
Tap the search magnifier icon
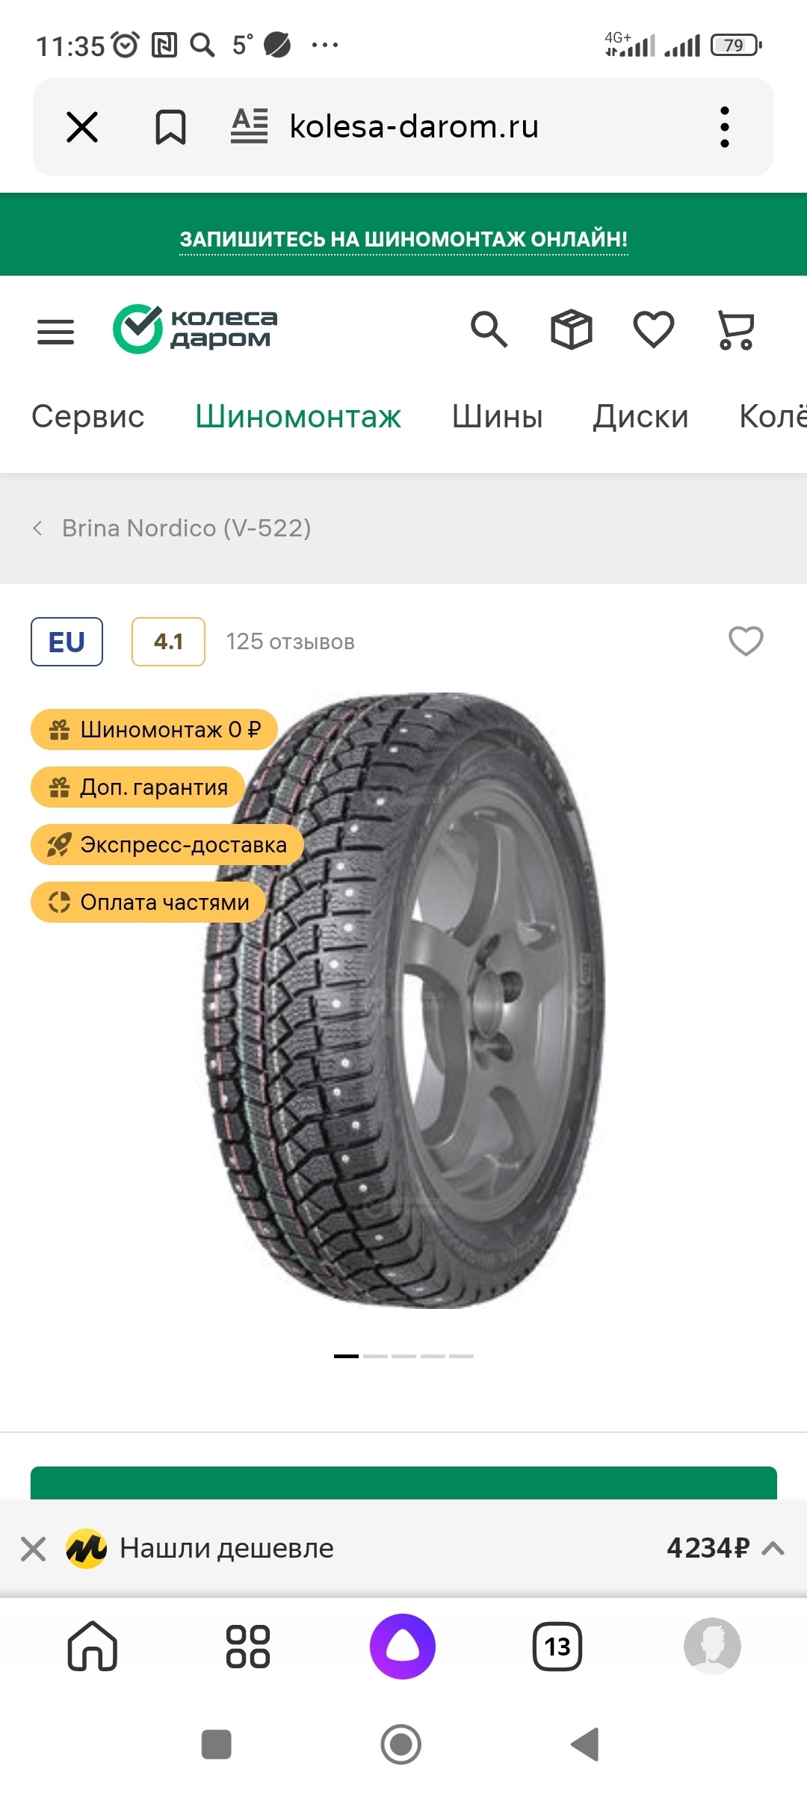click(x=489, y=329)
